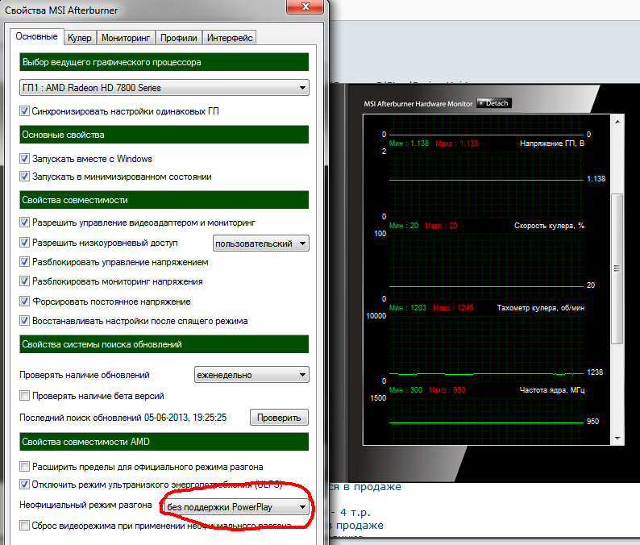Switch to the Основные tab
The image size is (640, 545).
pyautogui.click(x=37, y=36)
